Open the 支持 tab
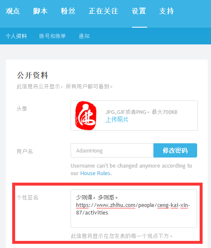This screenshot has width=211, height=248. [166, 11]
